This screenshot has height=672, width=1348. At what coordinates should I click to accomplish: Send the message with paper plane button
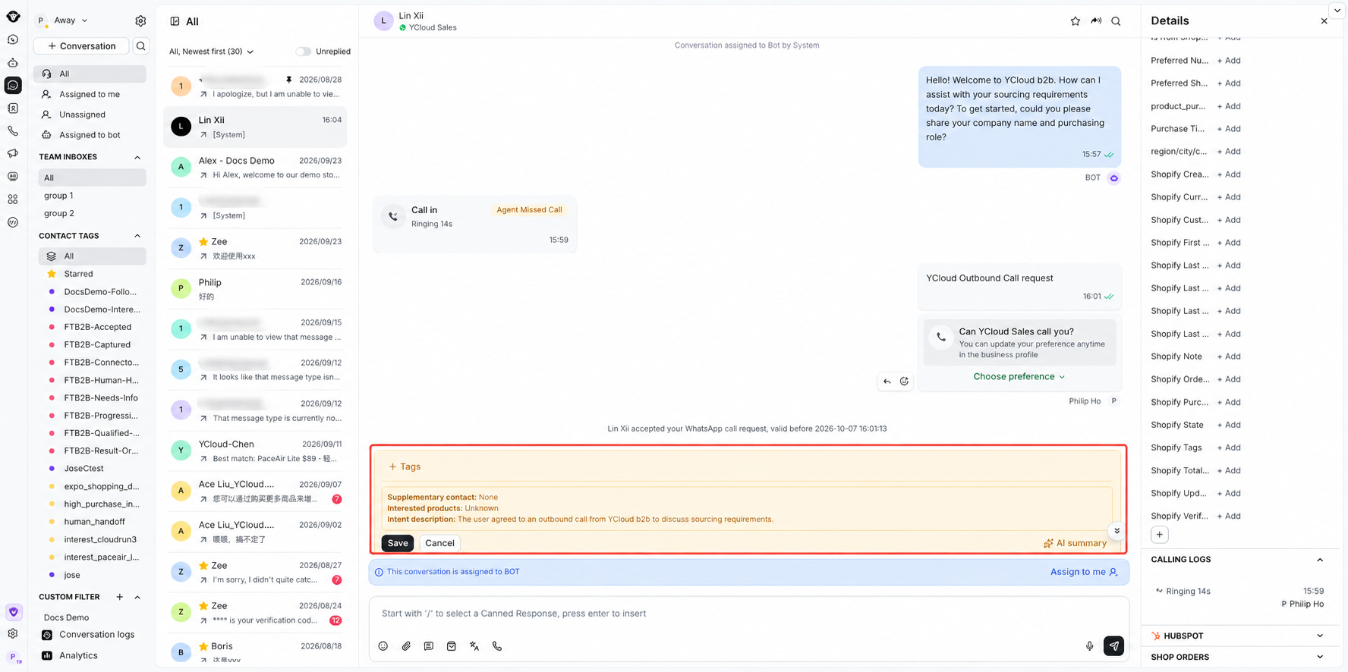click(x=1113, y=646)
